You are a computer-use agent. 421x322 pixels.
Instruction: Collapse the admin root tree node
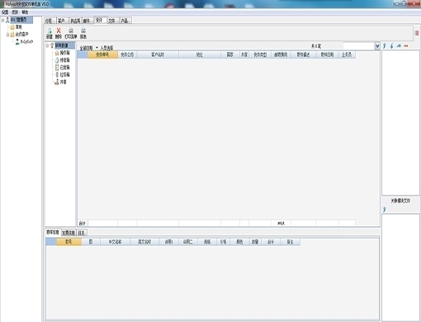(x=2, y=20)
